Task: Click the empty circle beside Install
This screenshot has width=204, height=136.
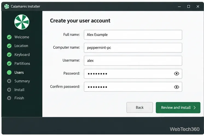Action: 9,90
